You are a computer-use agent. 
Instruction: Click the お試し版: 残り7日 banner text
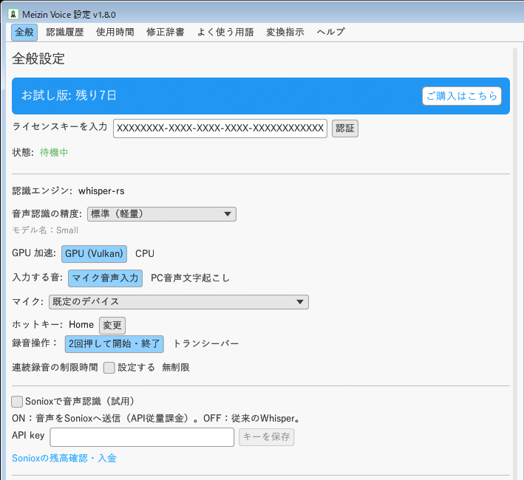click(69, 95)
